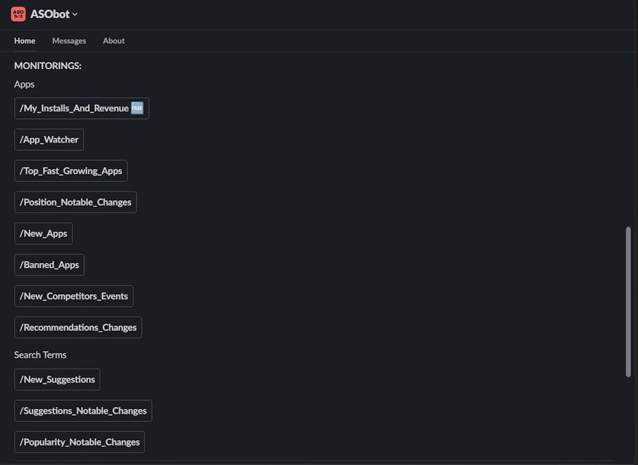Click the /App_Watcher button
638x465 pixels.
click(49, 139)
